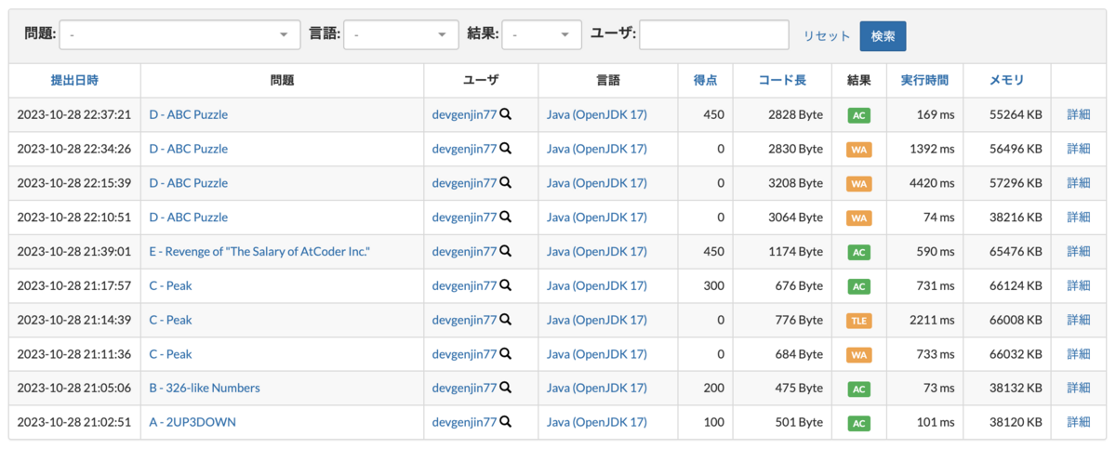Click AC badge in 21:39:01 row
Viewport: 1116px width, 449px height.
point(859,252)
